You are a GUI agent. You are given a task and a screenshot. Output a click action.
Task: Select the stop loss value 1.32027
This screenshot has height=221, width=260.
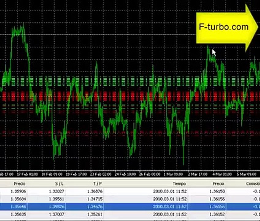pyautogui.click(x=56, y=191)
